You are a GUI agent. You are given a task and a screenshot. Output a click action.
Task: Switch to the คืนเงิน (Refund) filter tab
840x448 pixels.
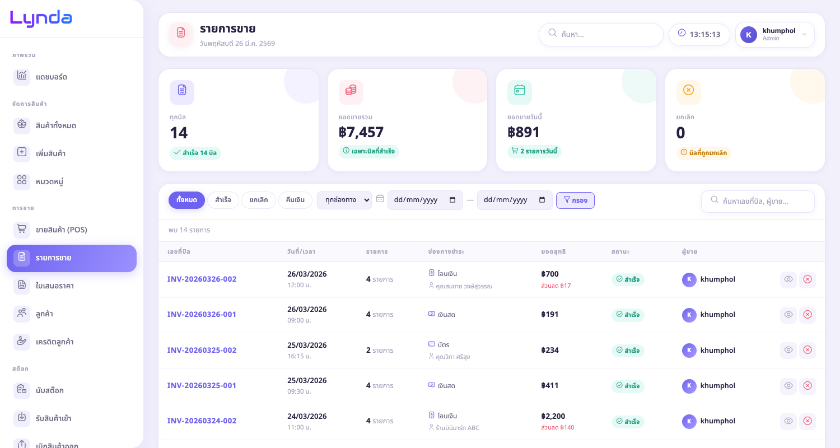pos(295,200)
